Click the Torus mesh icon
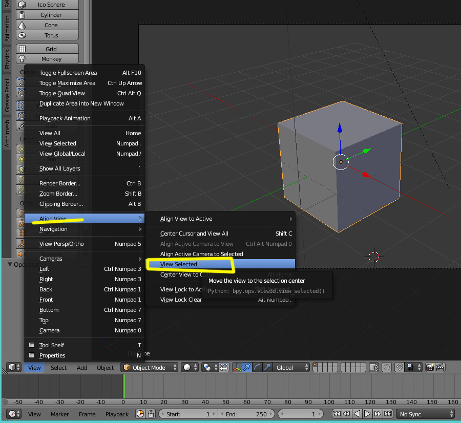The height and width of the screenshot is (423, 461). [22, 35]
